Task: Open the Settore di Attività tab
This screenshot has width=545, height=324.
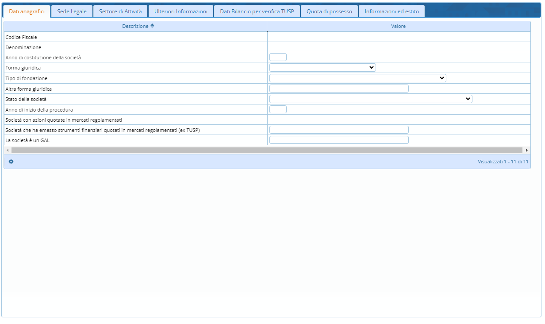Action: tap(120, 12)
